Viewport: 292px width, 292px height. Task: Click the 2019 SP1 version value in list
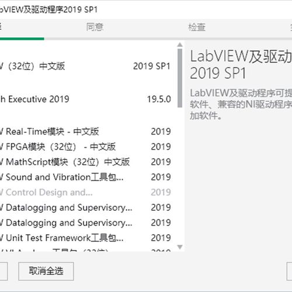tap(152, 66)
